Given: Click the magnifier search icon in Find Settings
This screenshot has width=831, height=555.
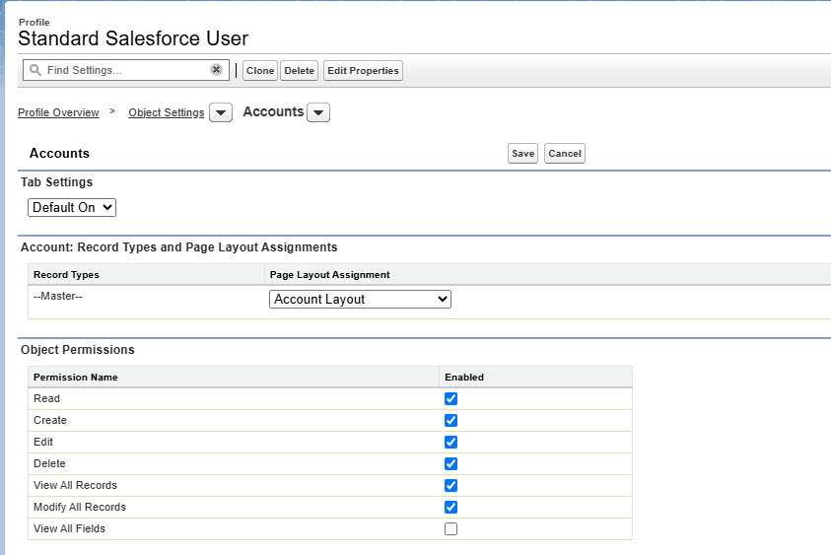Looking at the screenshot, I should (x=35, y=70).
